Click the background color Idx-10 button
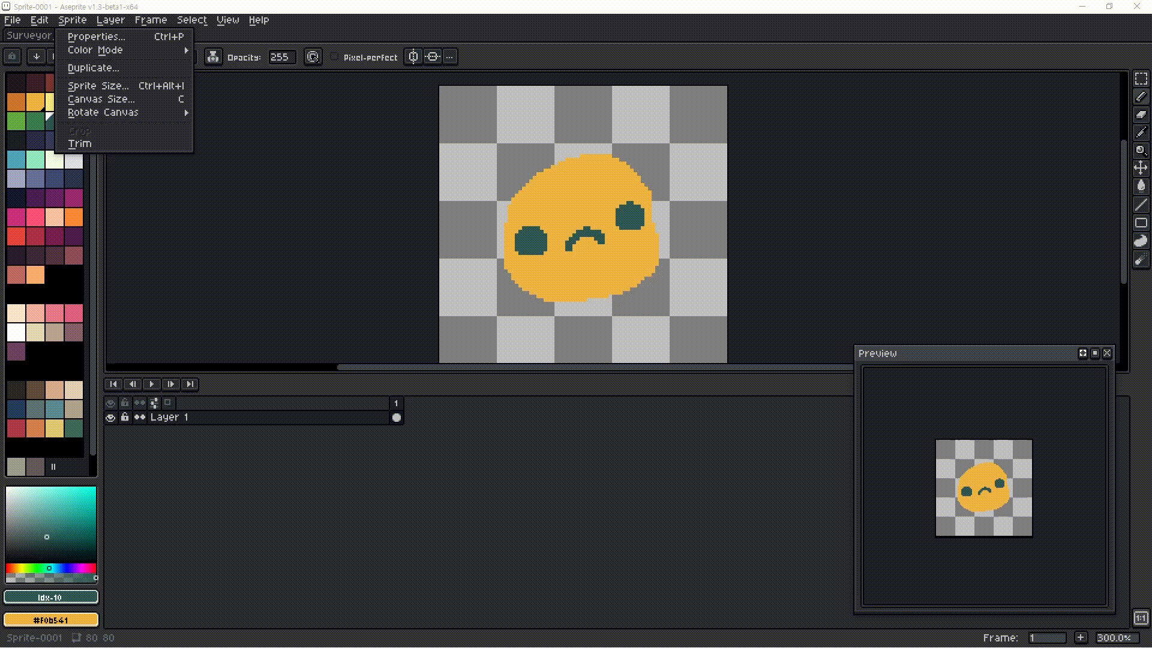 point(51,597)
